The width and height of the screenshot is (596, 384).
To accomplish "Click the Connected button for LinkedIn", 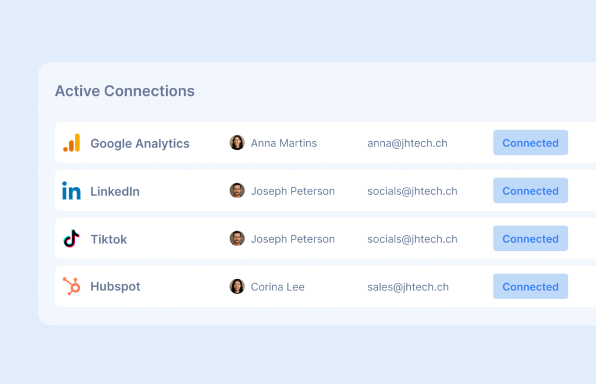I will [x=530, y=191].
